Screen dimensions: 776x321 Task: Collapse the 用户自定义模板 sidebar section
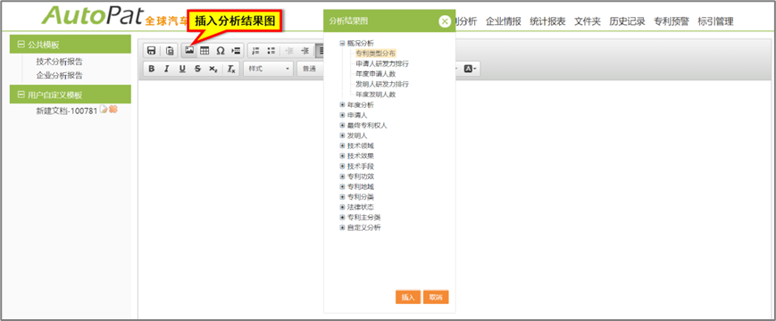pyautogui.click(x=21, y=95)
